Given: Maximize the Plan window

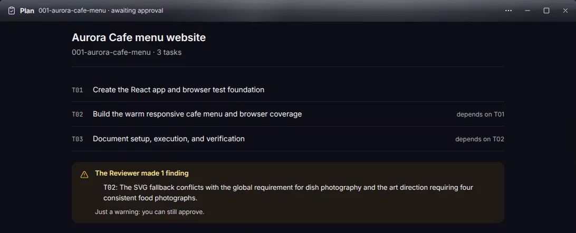Looking at the screenshot, I should pos(546,11).
